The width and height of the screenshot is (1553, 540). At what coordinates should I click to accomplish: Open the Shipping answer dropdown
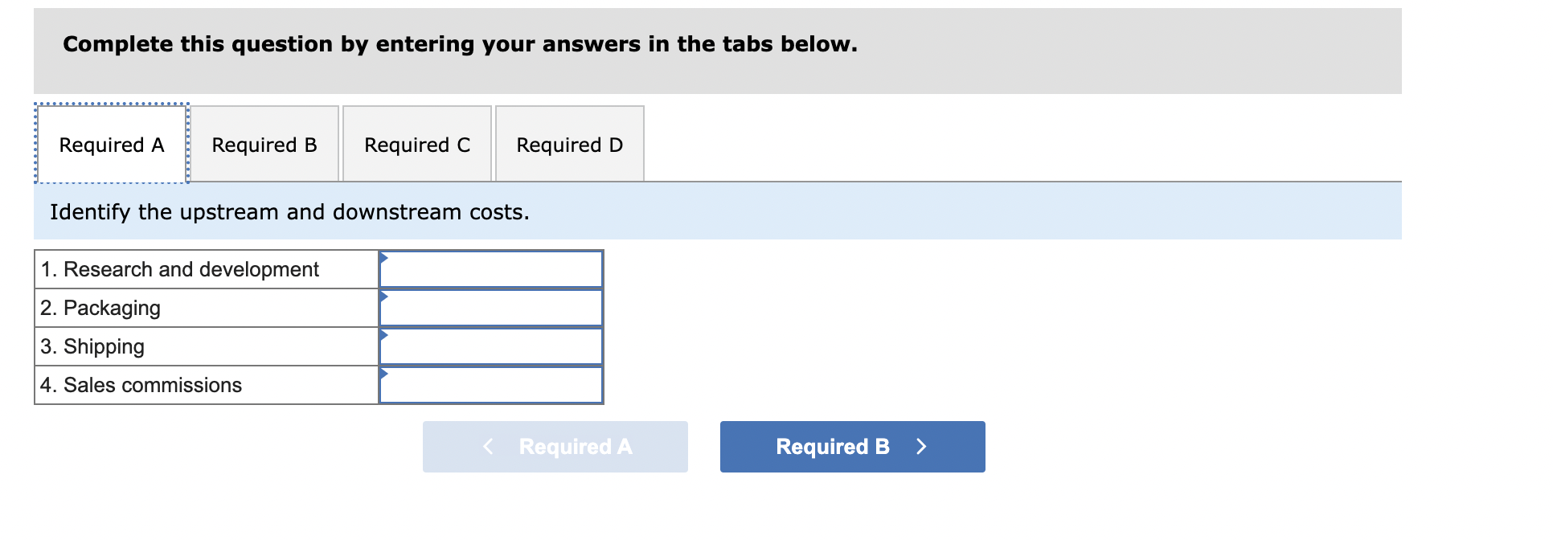pyautogui.click(x=490, y=346)
